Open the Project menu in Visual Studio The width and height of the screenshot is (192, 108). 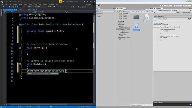[15, 4]
